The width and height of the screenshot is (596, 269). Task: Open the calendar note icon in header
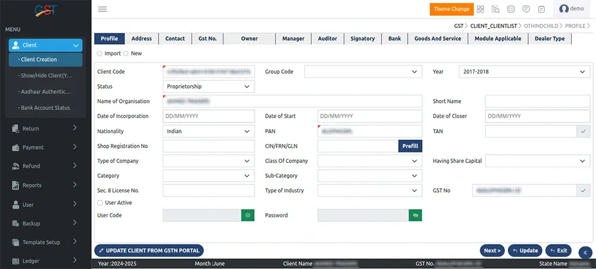(x=542, y=9)
